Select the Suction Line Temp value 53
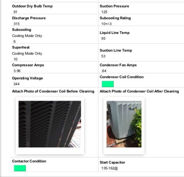Screen dimensions: 184x177 point(103,56)
